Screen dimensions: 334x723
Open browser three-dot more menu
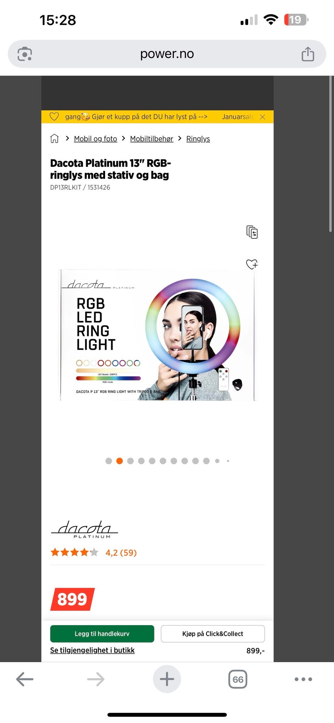pyautogui.click(x=303, y=679)
